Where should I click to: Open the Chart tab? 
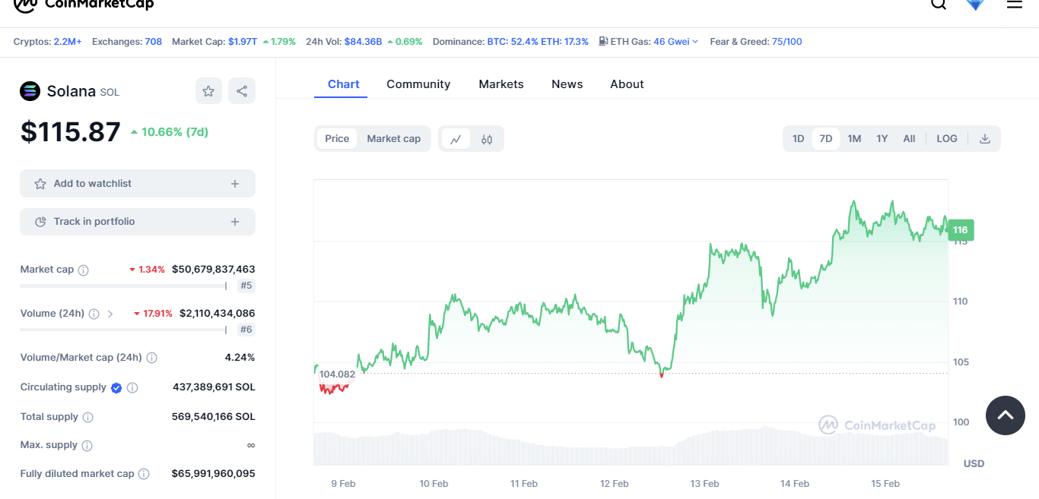pos(344,84)
